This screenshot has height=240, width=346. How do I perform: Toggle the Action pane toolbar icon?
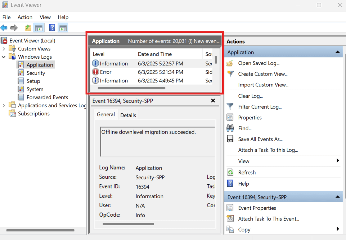click(62, 28)
